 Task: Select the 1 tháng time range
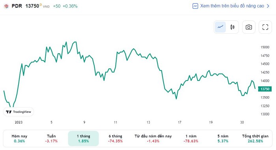[x=84, y=139]
